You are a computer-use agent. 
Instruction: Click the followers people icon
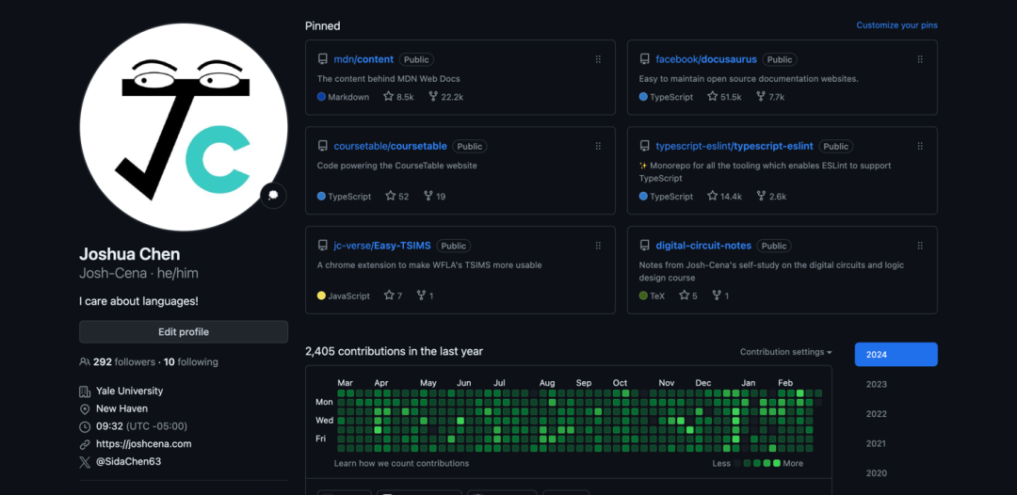[85, 362]
